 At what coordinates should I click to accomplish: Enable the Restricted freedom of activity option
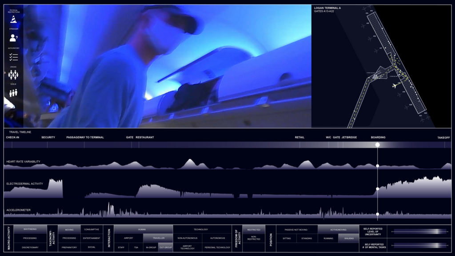[253, 231]
